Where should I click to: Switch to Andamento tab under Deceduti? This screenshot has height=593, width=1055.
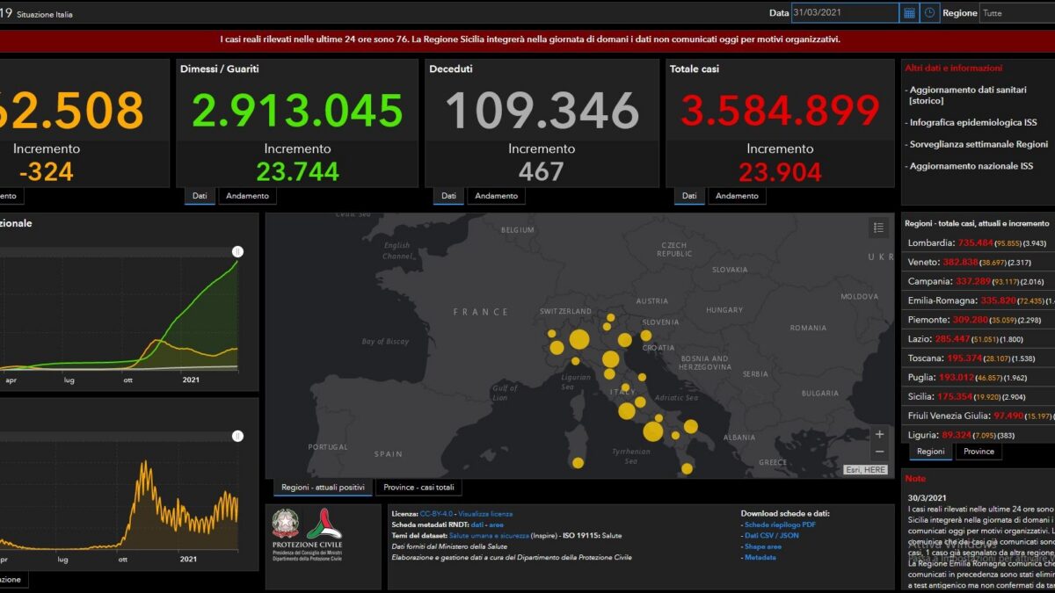tap(497, 196)
